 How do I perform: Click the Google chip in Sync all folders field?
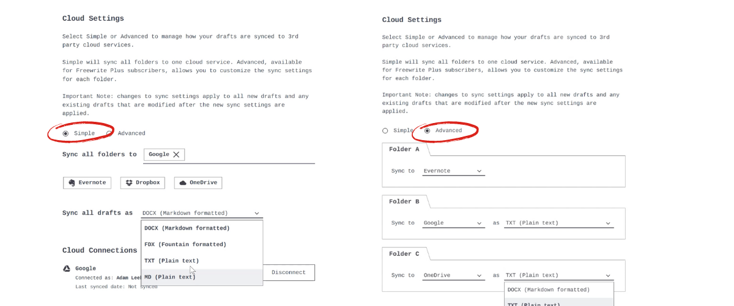pyautogui.click(x=164, y=155)
